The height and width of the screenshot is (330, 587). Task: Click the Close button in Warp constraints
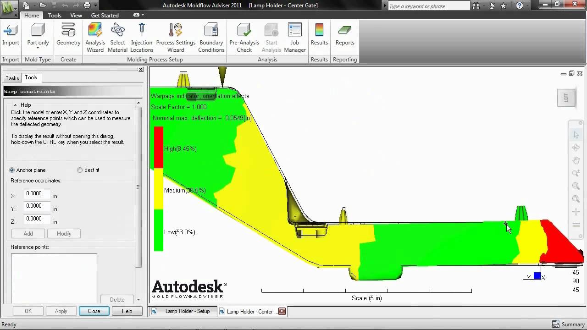tap(94, 311)
